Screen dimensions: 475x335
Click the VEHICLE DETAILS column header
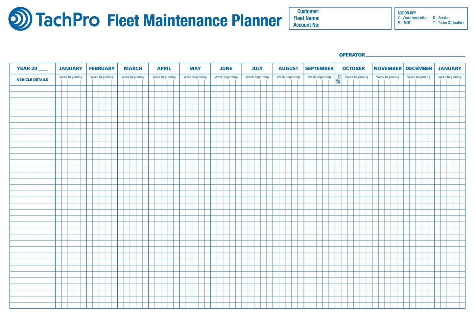(x=32, y=79)
